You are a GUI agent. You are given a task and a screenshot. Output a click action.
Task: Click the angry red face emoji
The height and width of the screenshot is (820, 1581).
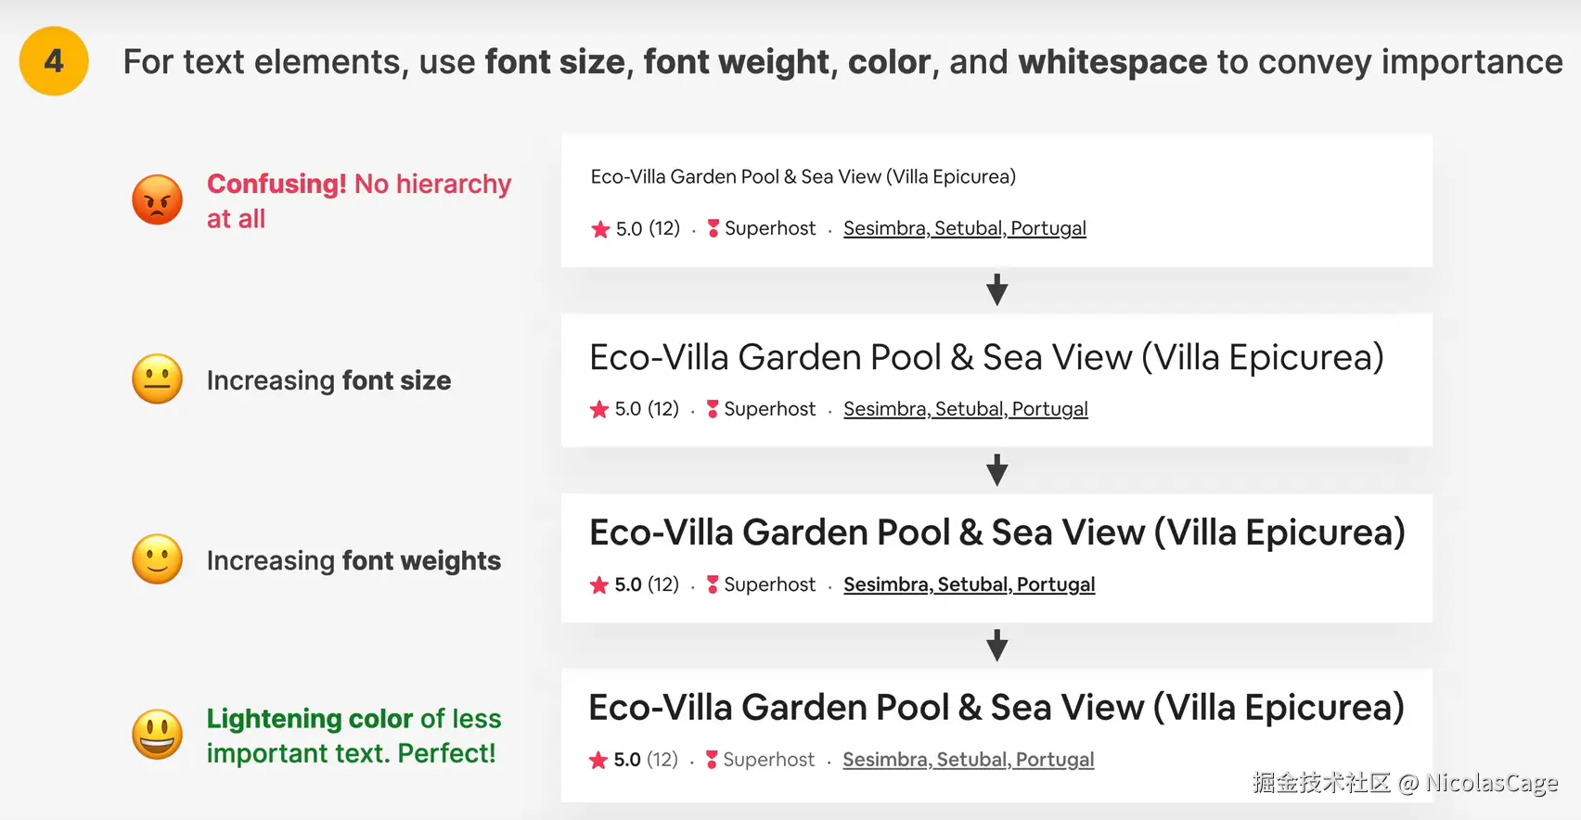(158, 199)
